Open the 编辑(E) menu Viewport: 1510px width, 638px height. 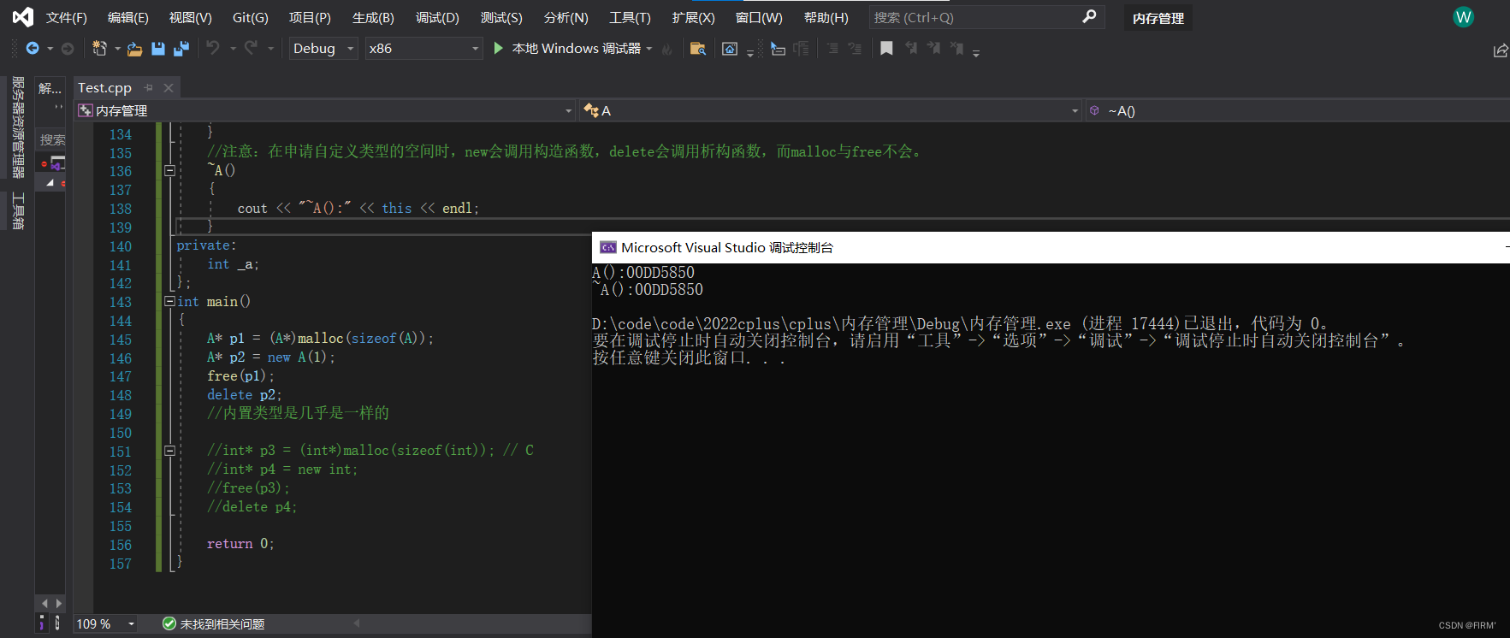coord(128,17)
